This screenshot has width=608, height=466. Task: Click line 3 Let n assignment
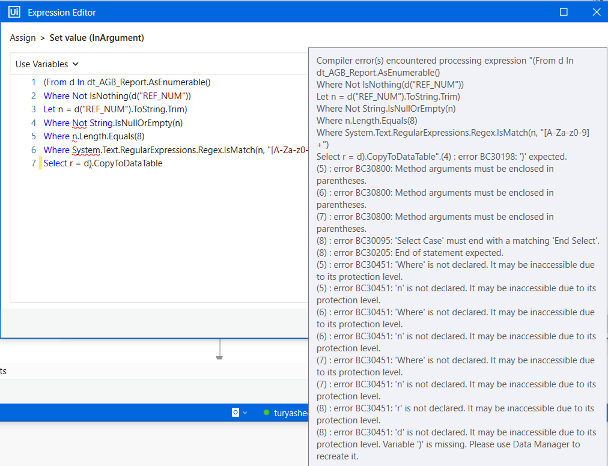click(115, 109)
